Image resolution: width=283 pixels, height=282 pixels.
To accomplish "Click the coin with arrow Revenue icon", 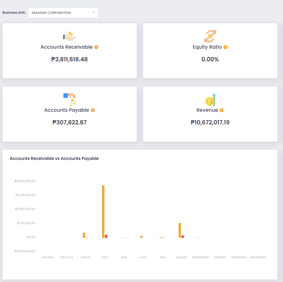I will pyautogui.click(x=210, y=100).
